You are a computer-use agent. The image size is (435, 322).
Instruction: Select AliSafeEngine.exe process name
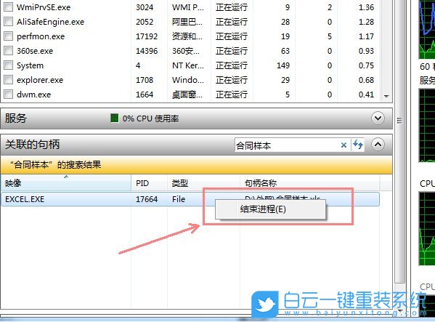point(51,22)
